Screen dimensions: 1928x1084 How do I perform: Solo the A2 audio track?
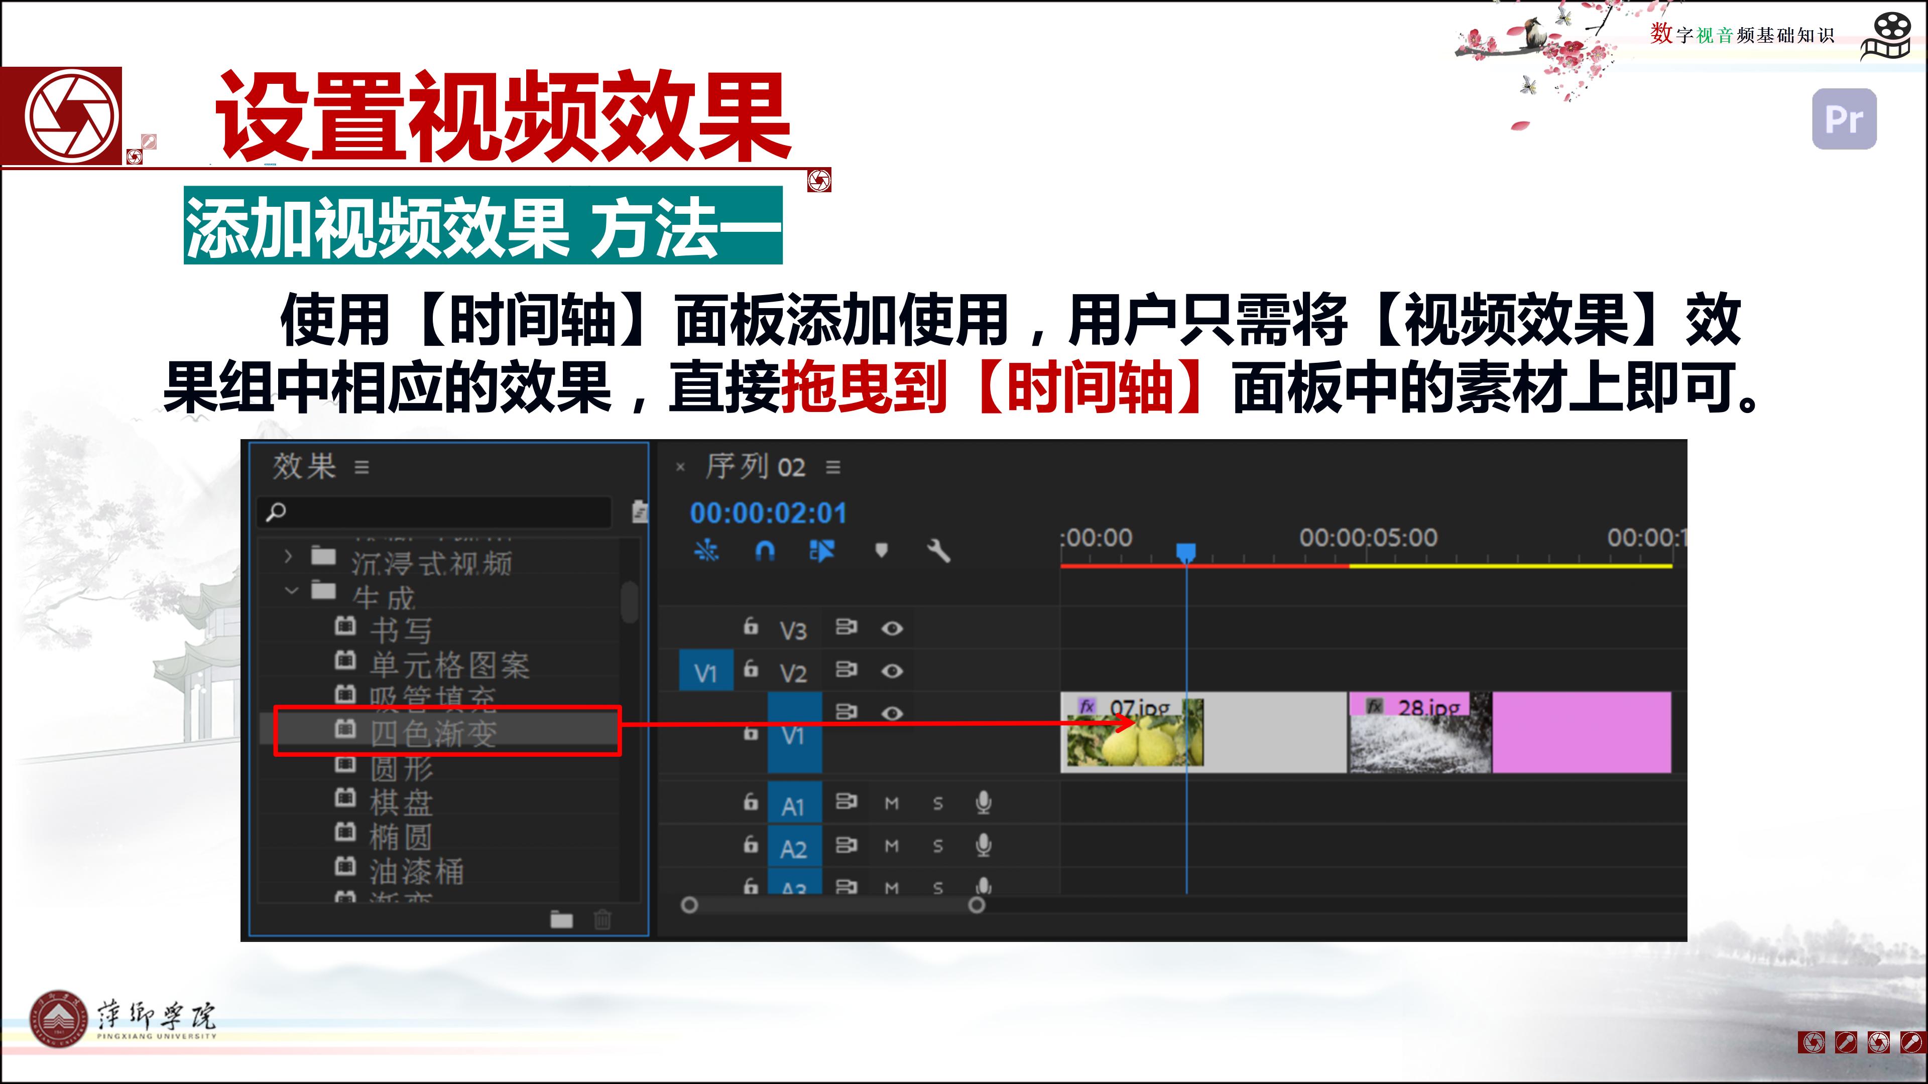point(938,846)
